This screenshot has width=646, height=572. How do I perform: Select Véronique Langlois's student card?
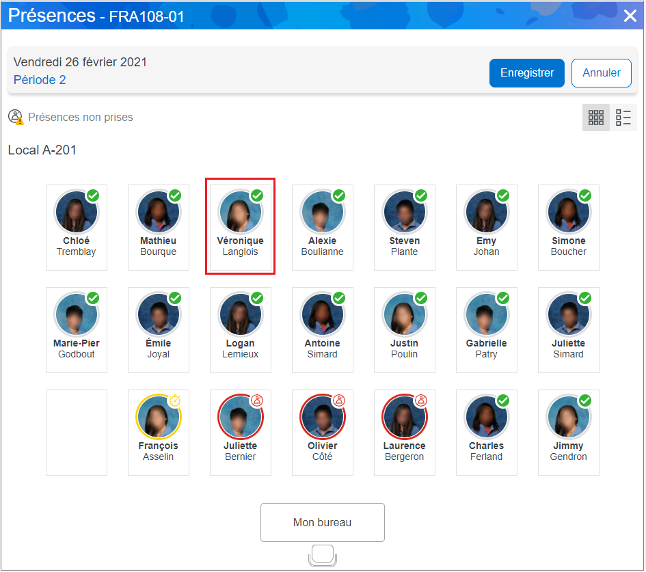(241, 227)
